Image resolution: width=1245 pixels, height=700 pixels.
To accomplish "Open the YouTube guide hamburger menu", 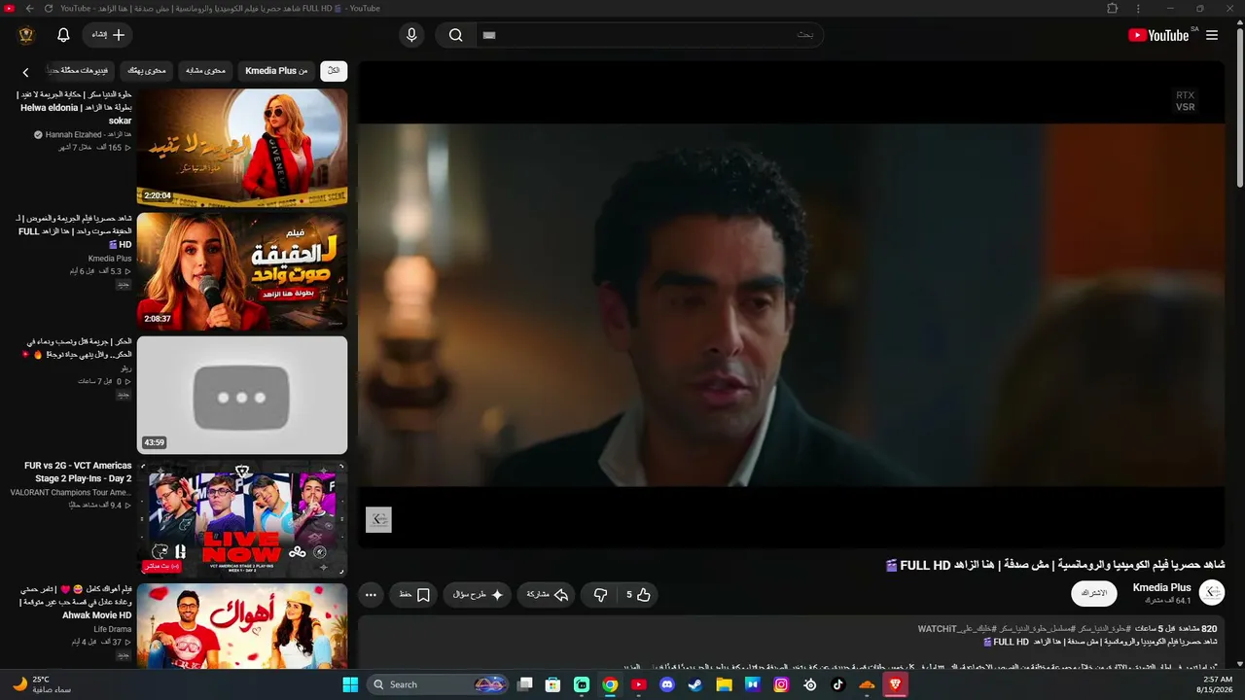I will coord(1212,35).
